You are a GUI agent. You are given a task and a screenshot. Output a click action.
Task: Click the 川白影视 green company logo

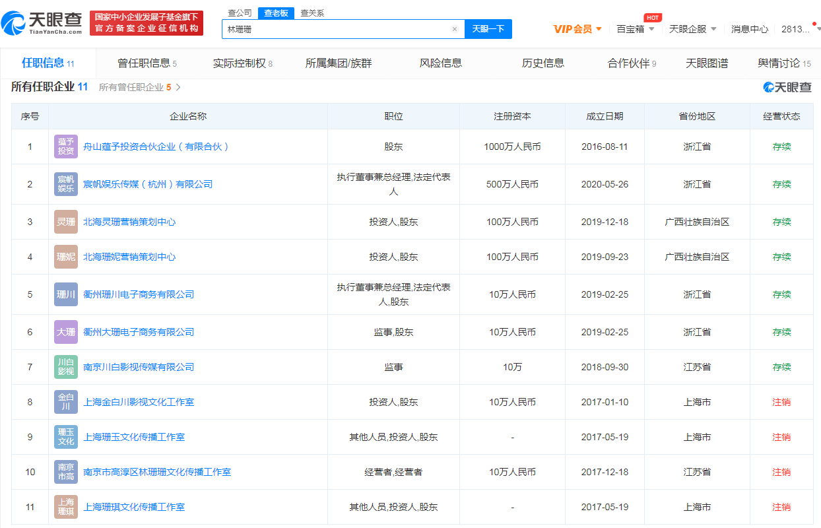tap(66, 367)
